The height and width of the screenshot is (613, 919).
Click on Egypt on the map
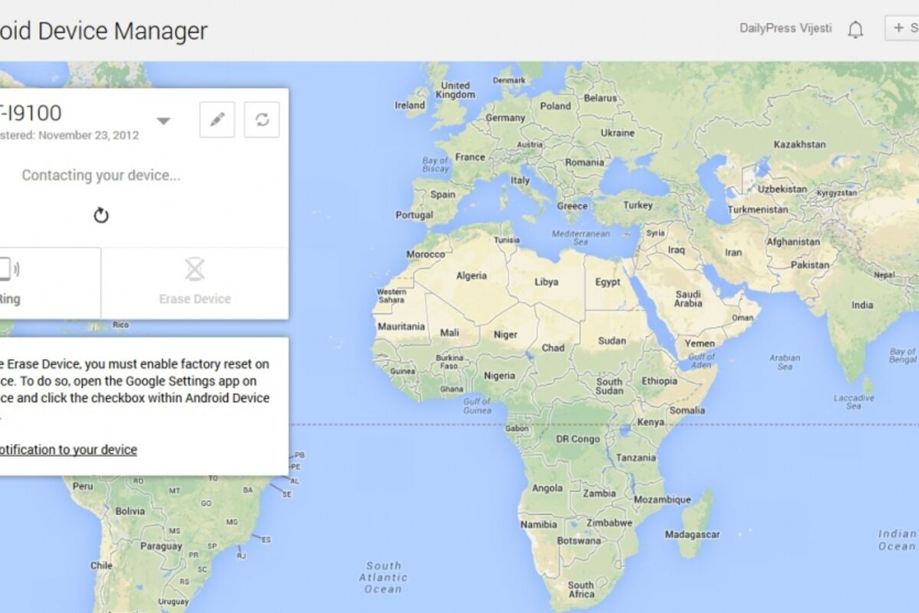[x=607, y=282]
